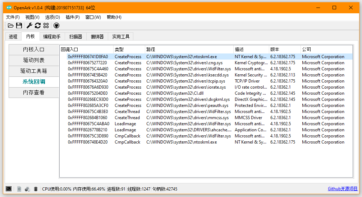Viewport: 362px width, 197px height.
Task: Select the 驱动列表 side button
Action: pos(34,60)
